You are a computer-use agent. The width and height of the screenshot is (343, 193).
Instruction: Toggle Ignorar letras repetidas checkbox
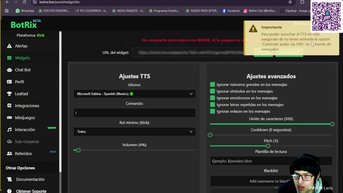(212, 105)
